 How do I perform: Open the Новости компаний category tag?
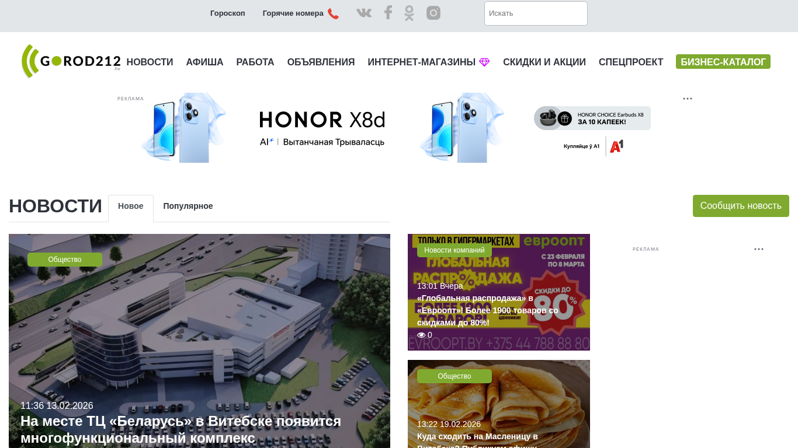click(454, 250)
